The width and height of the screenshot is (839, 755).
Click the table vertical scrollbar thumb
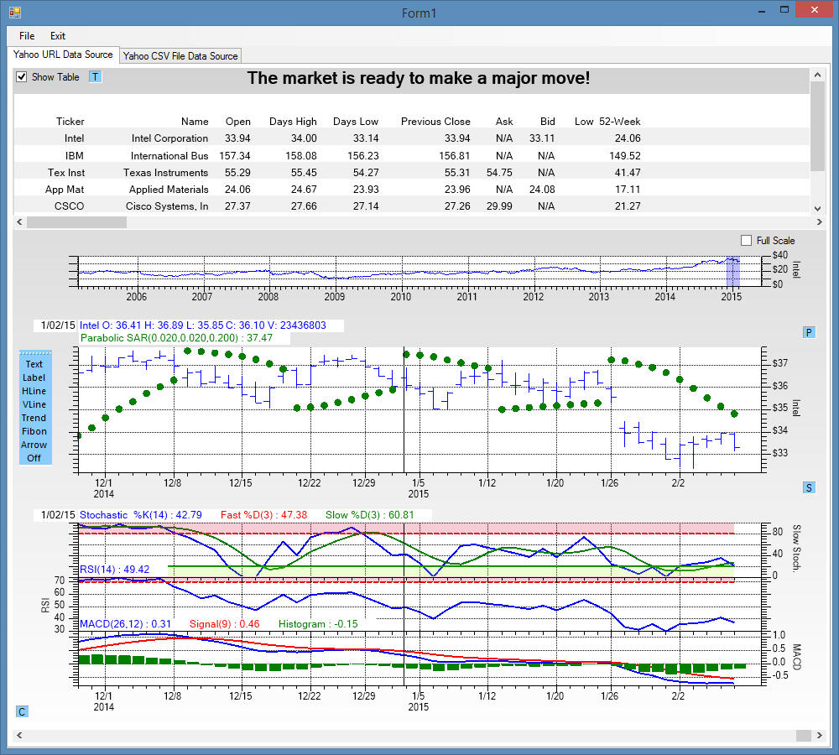pyautogui.click(x=817, y=127)
